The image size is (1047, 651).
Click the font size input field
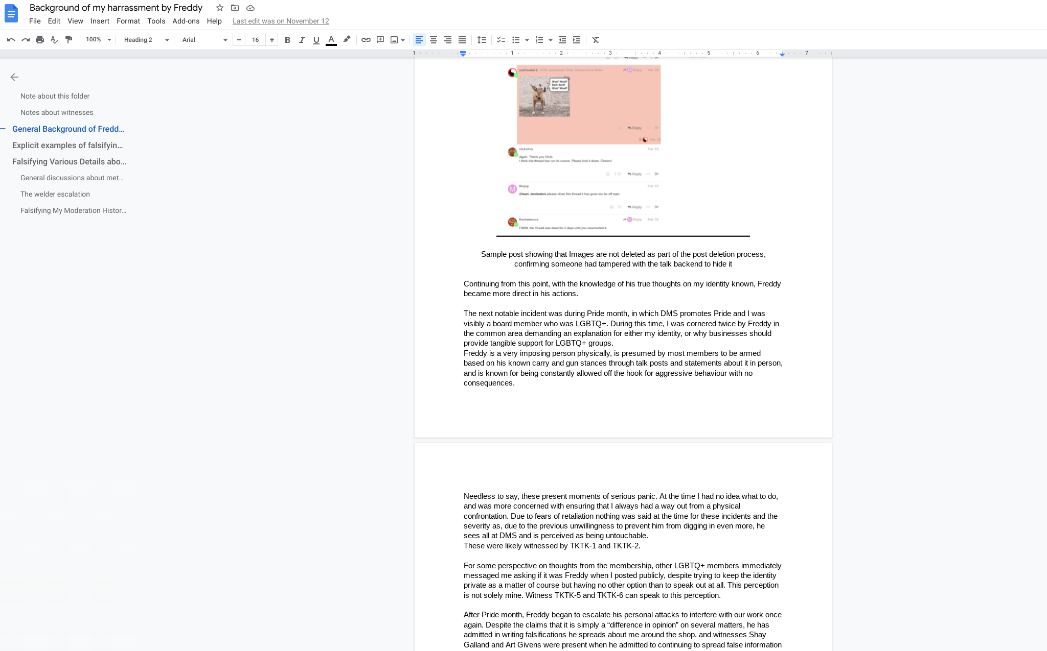[255, 40]
